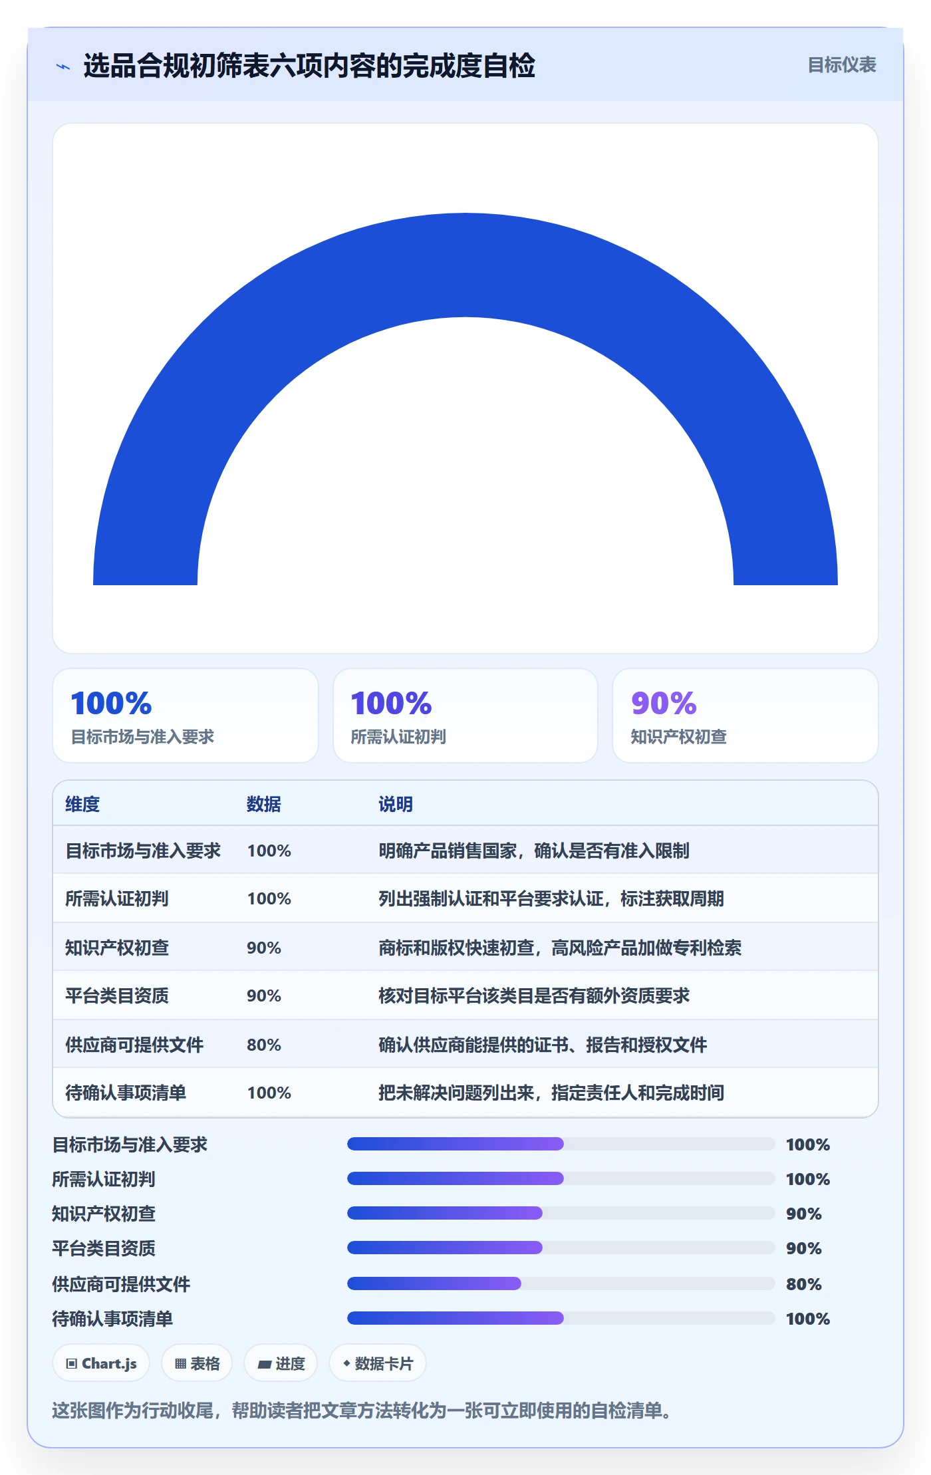Click the 数据 table column header
Image resolution: width=931 pixels, height=1475 pixels.
click(264, 804)
